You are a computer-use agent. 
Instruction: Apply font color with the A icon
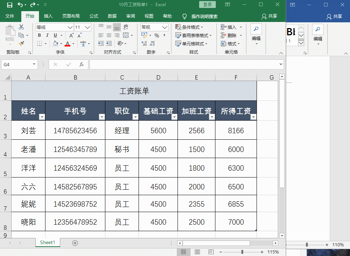tap(67, 44)
